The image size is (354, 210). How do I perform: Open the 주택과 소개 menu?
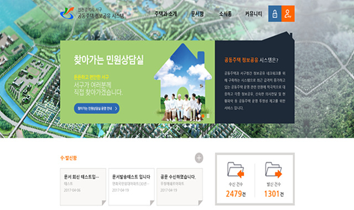[x=165, y=14]
